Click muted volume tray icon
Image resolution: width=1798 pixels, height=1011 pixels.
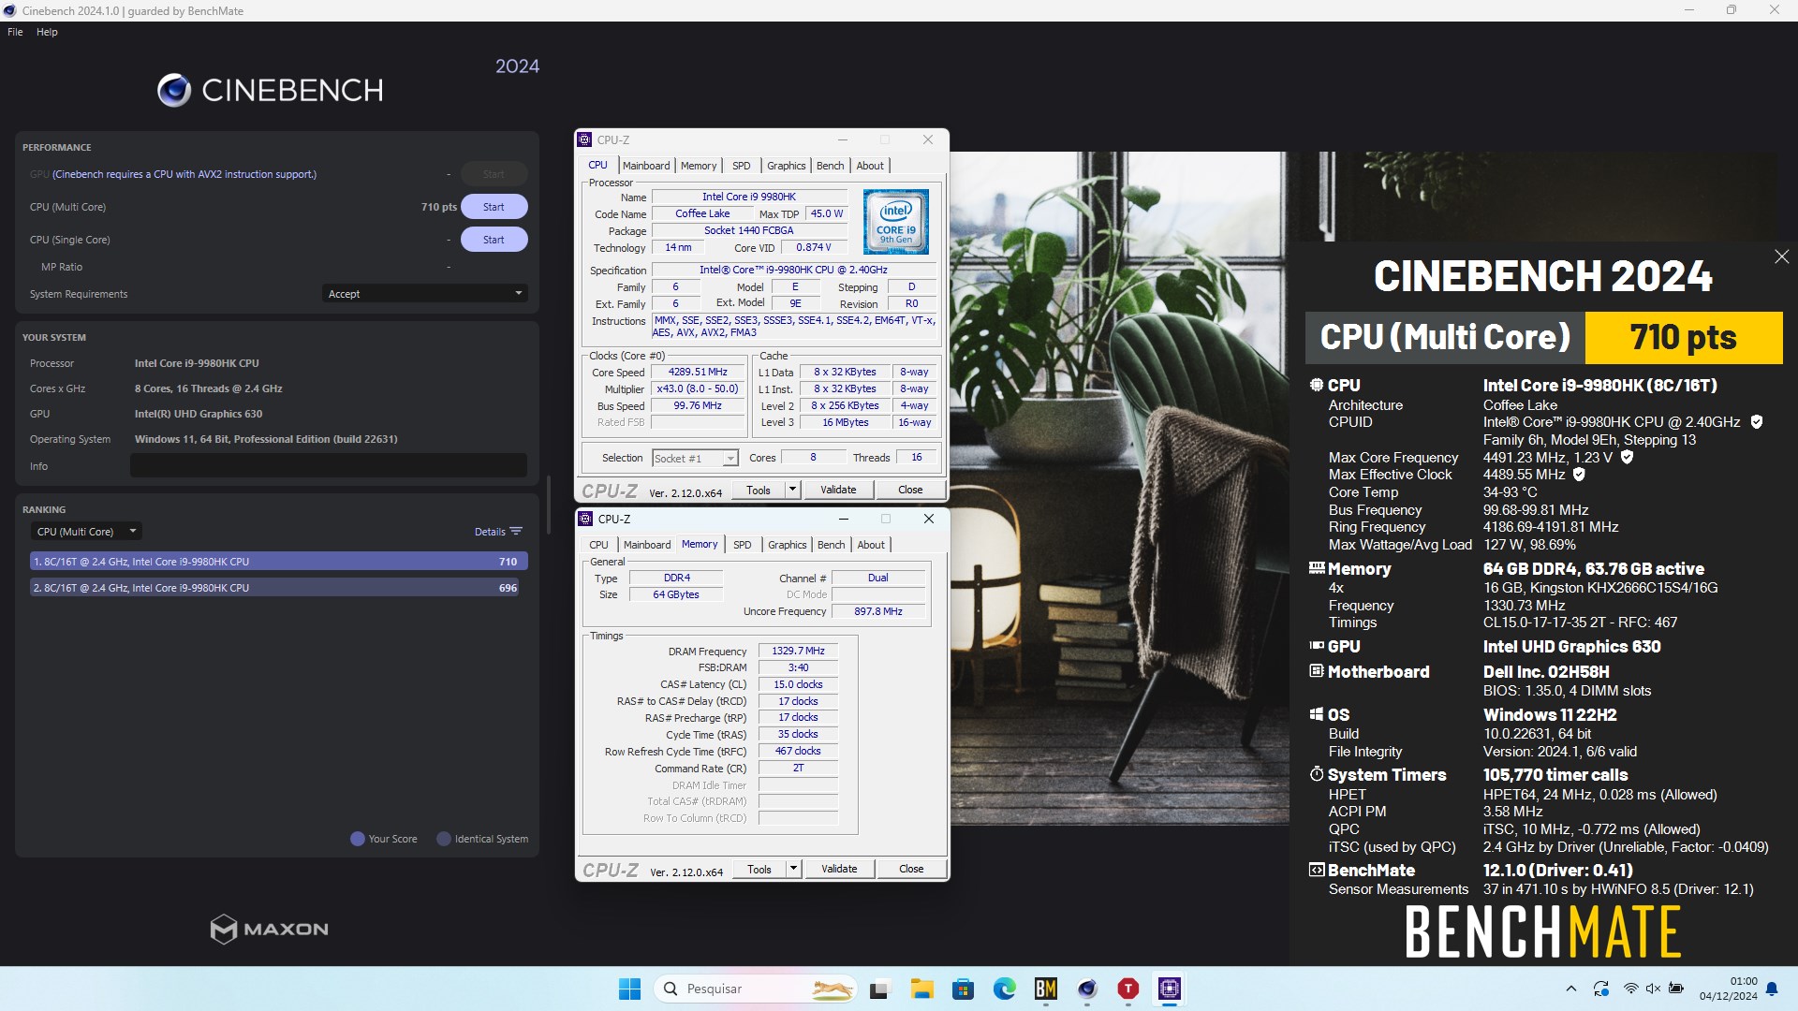click(1653, 989)
